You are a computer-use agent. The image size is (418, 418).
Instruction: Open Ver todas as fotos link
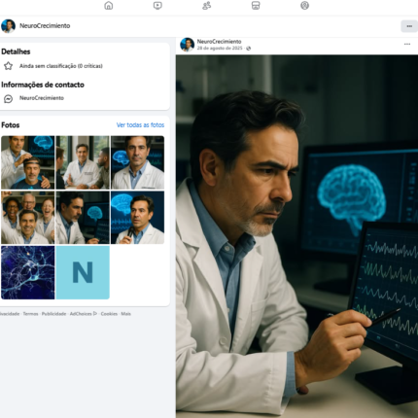[x=140, y=125]
